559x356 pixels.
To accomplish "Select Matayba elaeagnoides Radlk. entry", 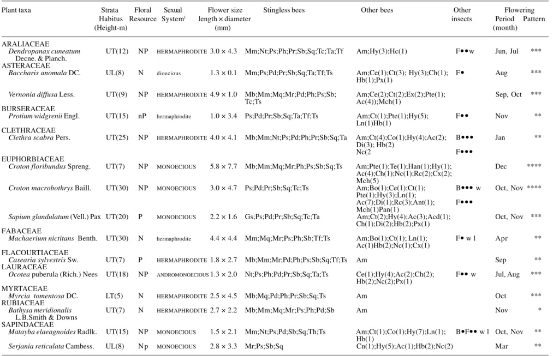I will coord(53,332).
